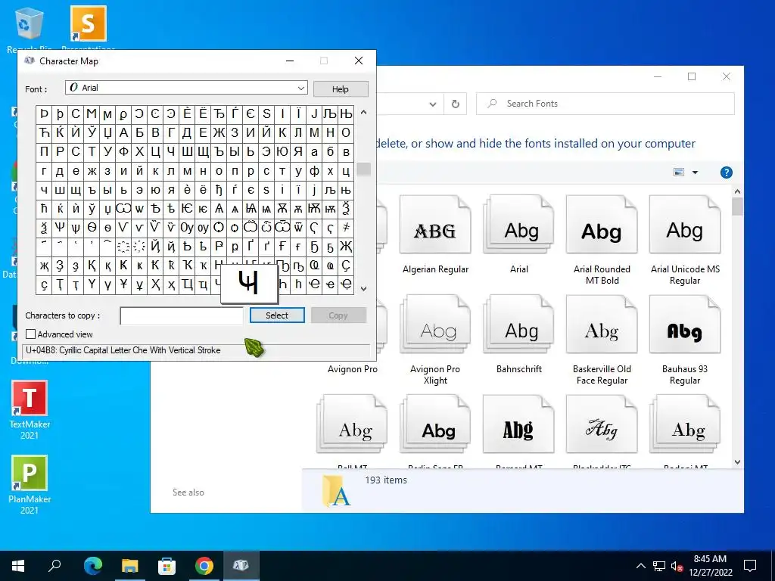Click Fonts list scroll up arrow
The width and height of the screenshot is (775, 581).
737,191
